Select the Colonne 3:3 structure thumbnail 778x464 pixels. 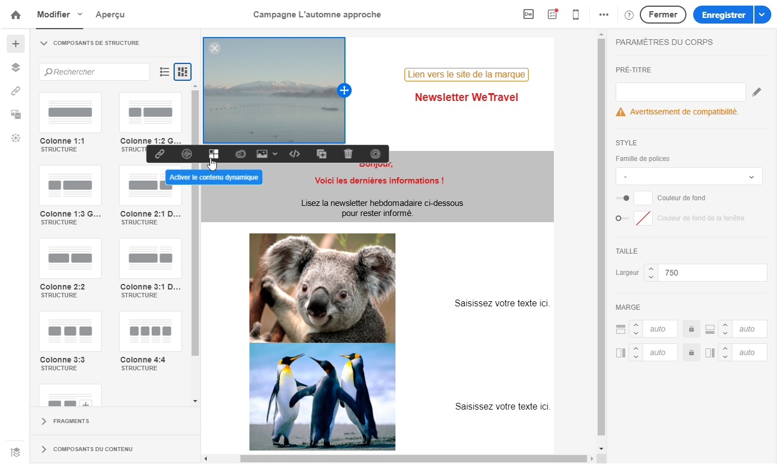tap(70, 332)
